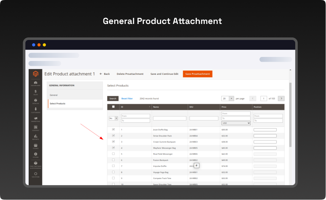Select the Select Products tab
326x200 pixels.
(x=58, y=104)
